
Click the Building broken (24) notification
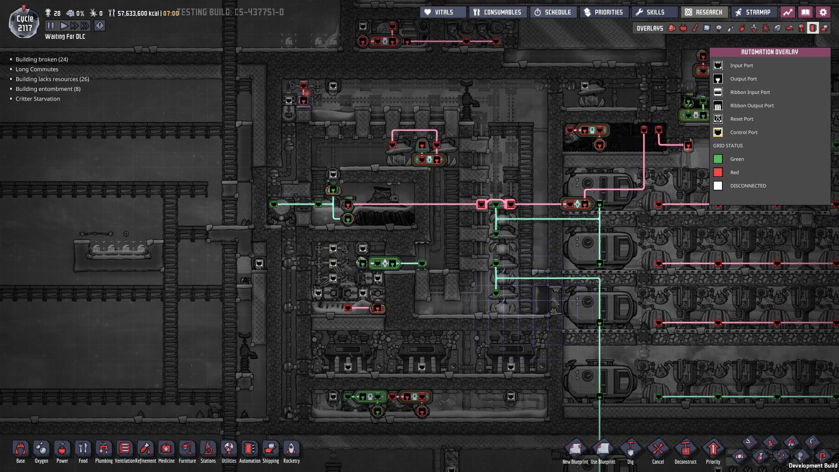click(x=42, y=59)
